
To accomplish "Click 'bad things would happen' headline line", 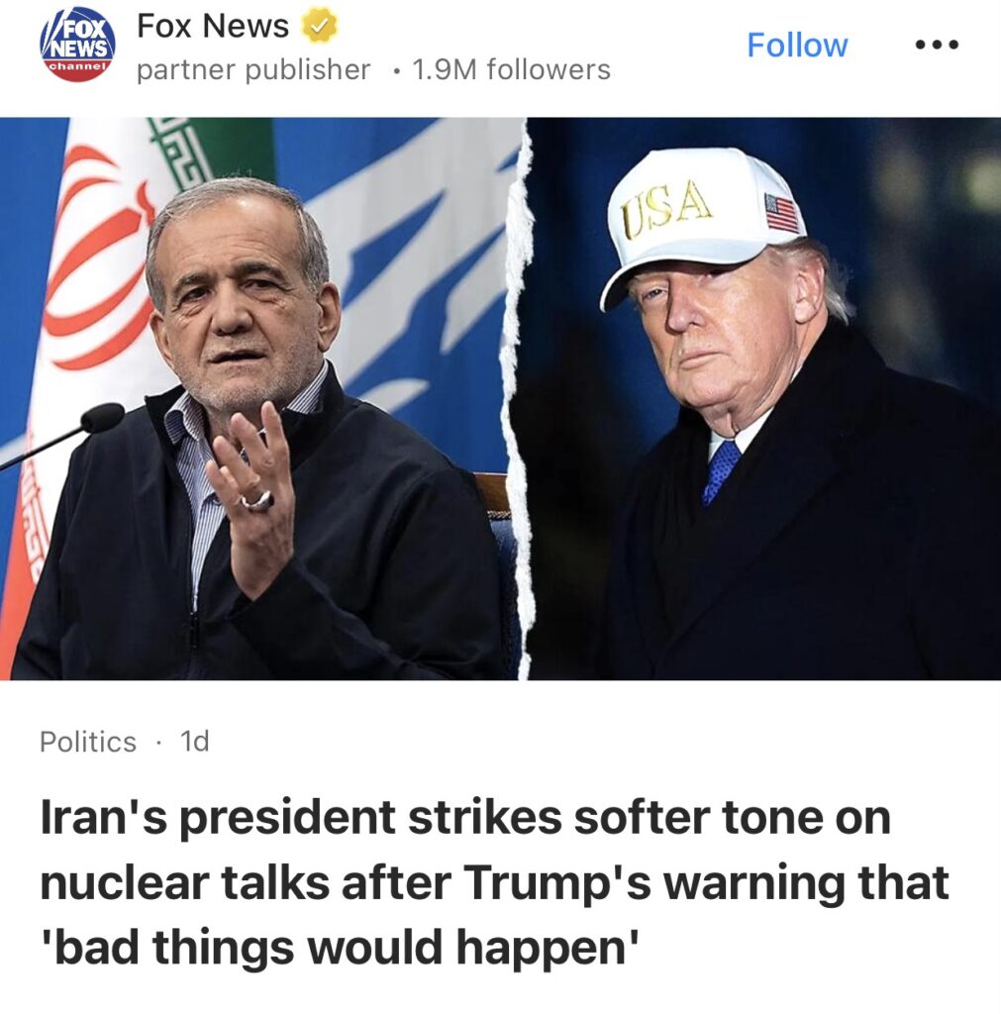I will coord(341,948).
